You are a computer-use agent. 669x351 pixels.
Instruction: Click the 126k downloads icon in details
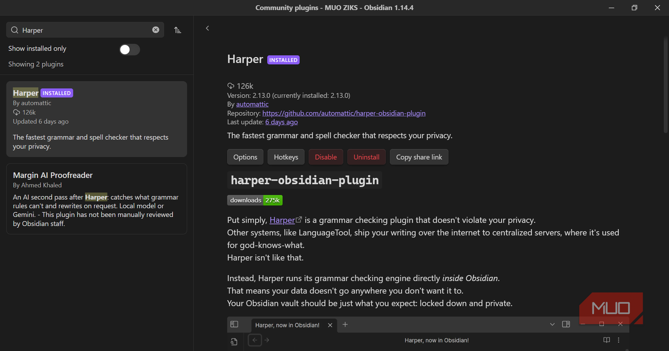tap(231, 86)
